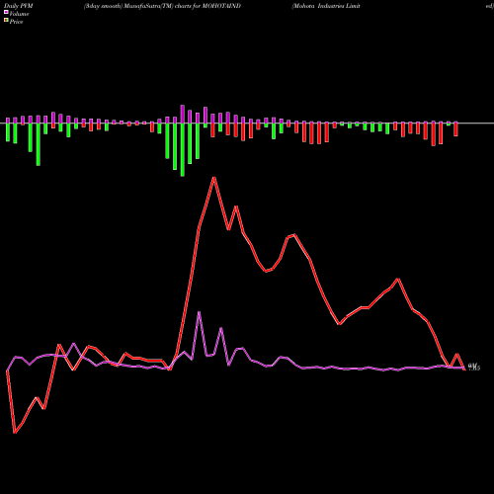This screenshot has height=494, width=494.
Task: Click the Price legend color swatch
Action: 6,21
